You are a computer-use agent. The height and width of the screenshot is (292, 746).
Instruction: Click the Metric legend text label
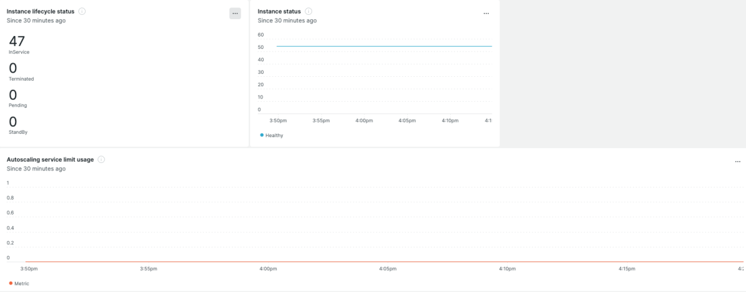(22, 283)
